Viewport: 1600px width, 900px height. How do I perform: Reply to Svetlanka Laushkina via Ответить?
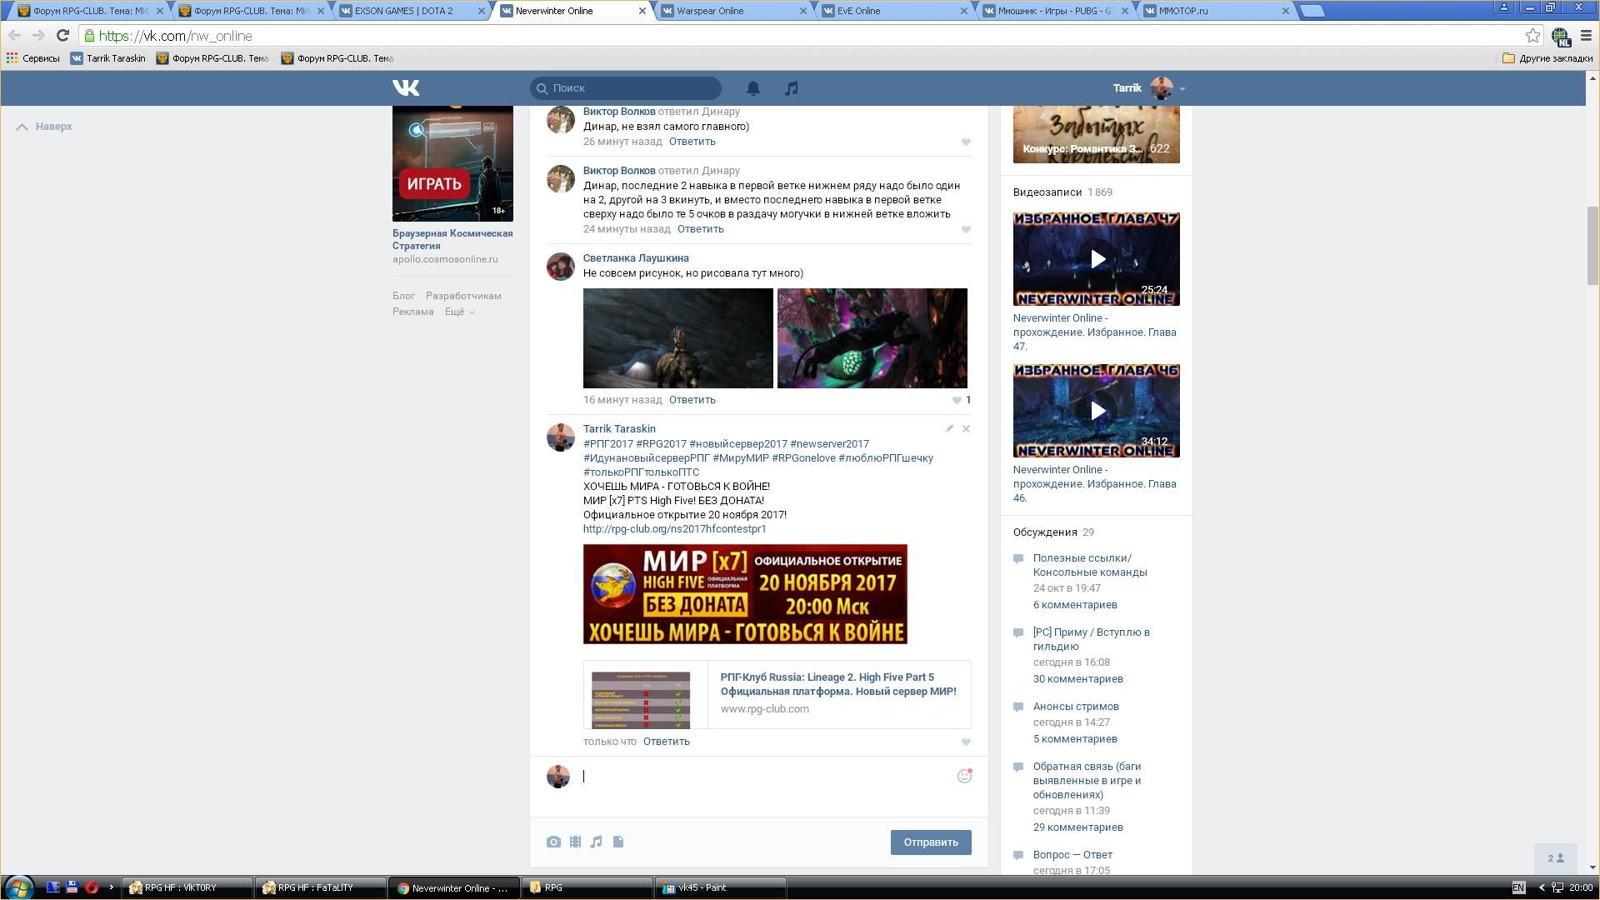click(692, 400)
